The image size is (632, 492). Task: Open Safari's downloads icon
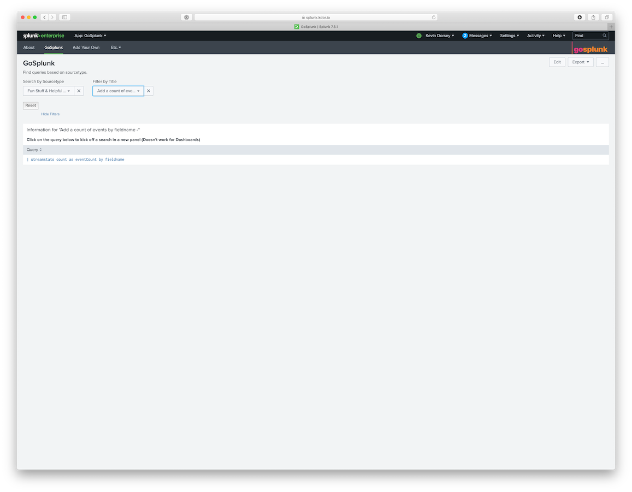click(580, 17)
